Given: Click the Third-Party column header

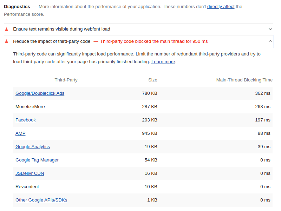Looking at the screenshot, I should 66,80.
